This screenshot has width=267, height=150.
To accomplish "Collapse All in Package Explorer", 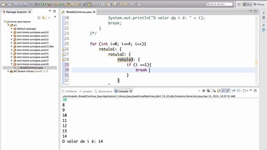I will pyautogui.click(x=39, y=17).
